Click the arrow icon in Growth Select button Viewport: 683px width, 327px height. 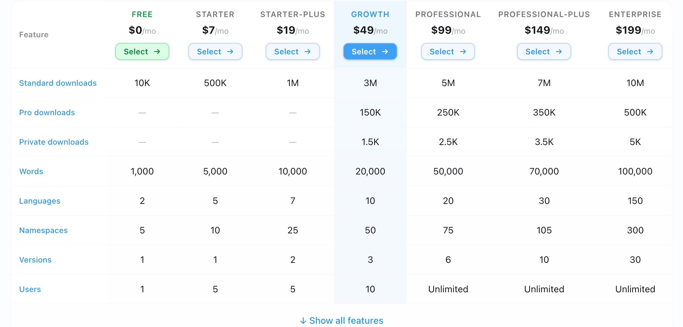click(385, 52)
